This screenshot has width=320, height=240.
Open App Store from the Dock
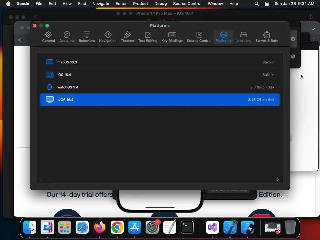point(135,227)
